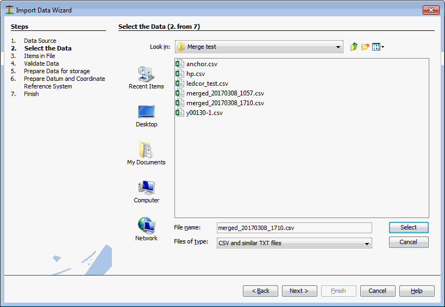Cancel the file chooser
Screen dimensions: 445x307
click(x=409, y=242)
